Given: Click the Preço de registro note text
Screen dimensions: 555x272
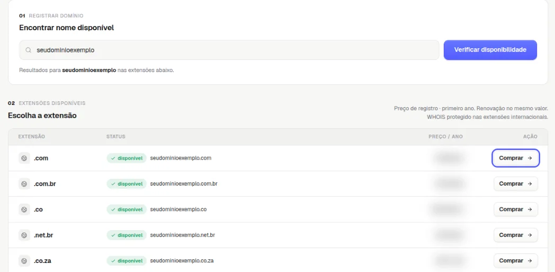Looking at the screenshot, I should [x=471, y=108].
